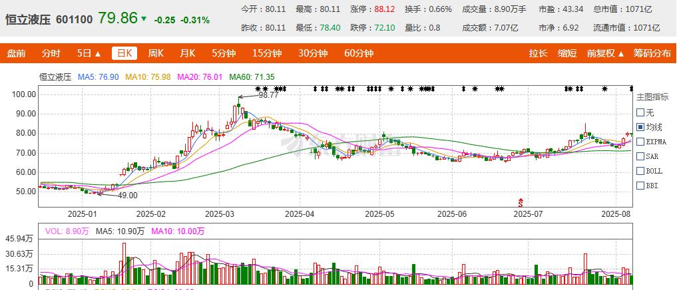The width and height of the screenshot is (683, 290).
Task: Click the -0.31% change percentage
Action: [195, 20]
